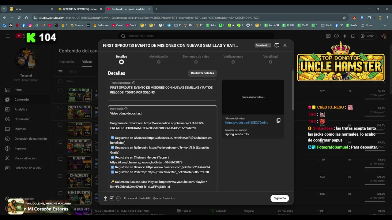Image resolution: width=392 pixels, height=220 pixels.
Task: Click the Panel sidebar icon
Action: (x=7, y=90)
